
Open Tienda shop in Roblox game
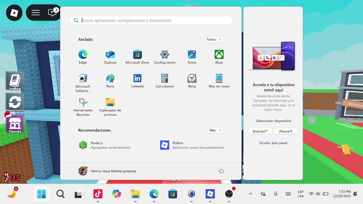[15, 124]
